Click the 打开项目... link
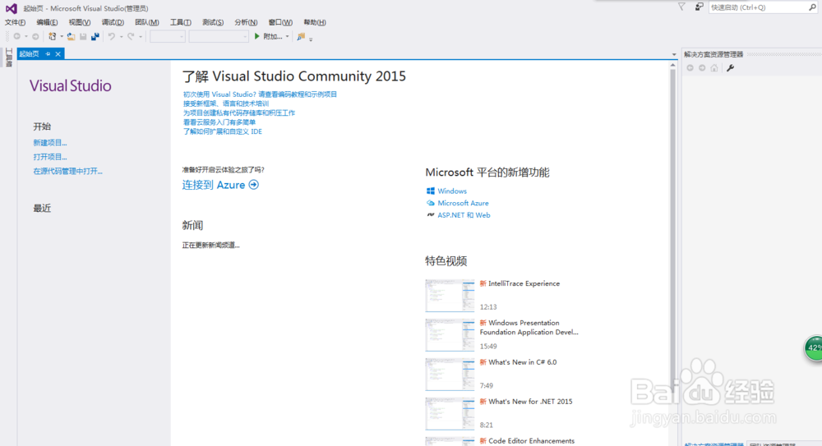This screenshot has width=822, height=446. click(50, 157)
